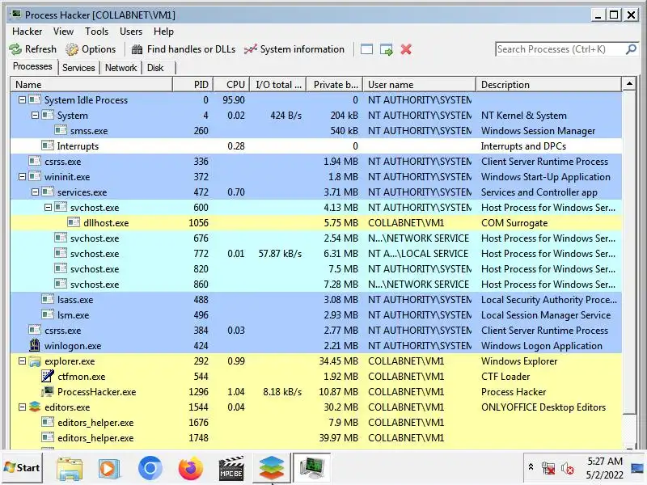Collapse the wininit.exe tree node
Image resolution: width=647 pixels, height=485 pixels.
click(23, 176)
